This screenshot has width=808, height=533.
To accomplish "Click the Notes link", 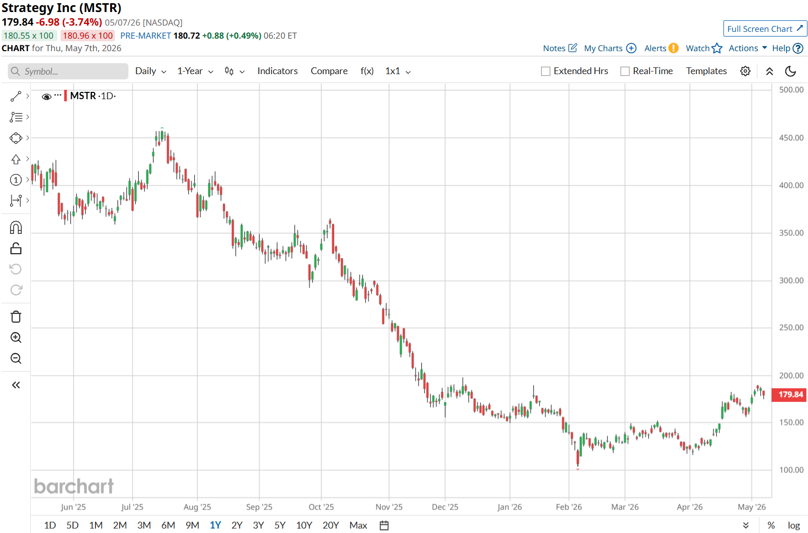I will [554, 48].
